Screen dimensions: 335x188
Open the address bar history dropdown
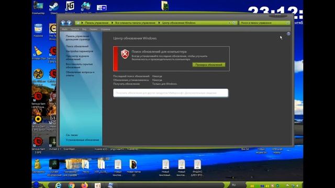coord(229,23)
